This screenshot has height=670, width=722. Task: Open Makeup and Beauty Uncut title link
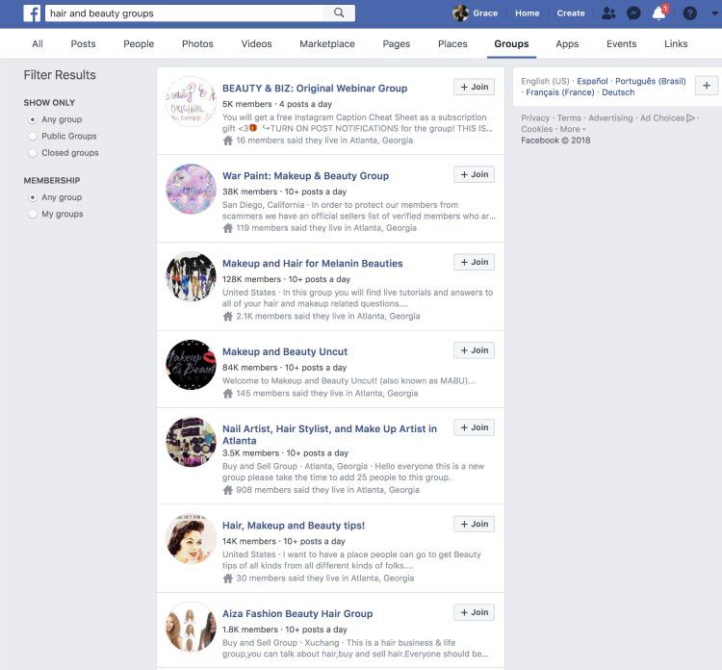point(285,351)
